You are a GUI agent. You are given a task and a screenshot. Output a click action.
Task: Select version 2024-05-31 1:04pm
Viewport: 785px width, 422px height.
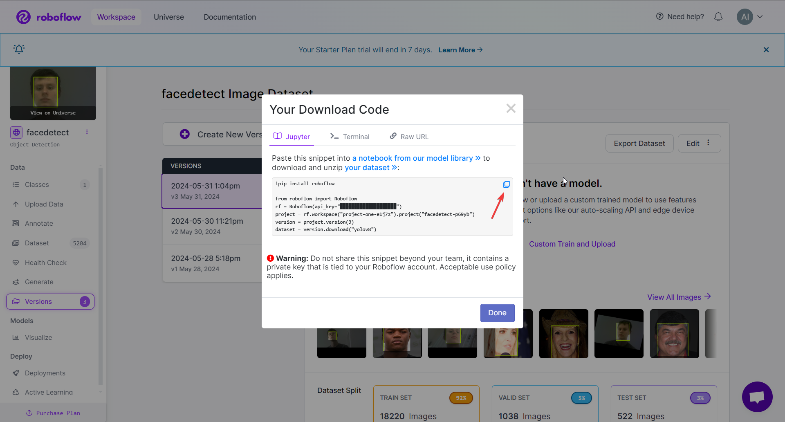tap(212, 191)
